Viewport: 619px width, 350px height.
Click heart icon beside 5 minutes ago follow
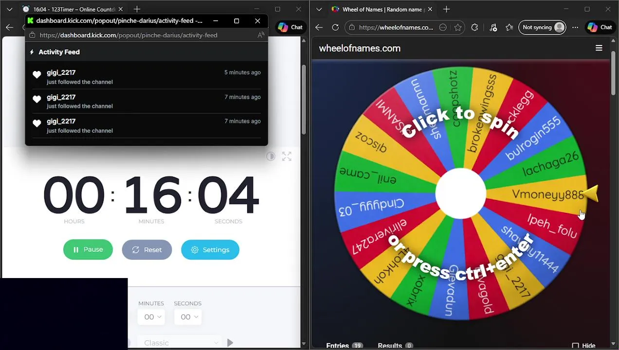pyautogui.click(x=37, y=74)
